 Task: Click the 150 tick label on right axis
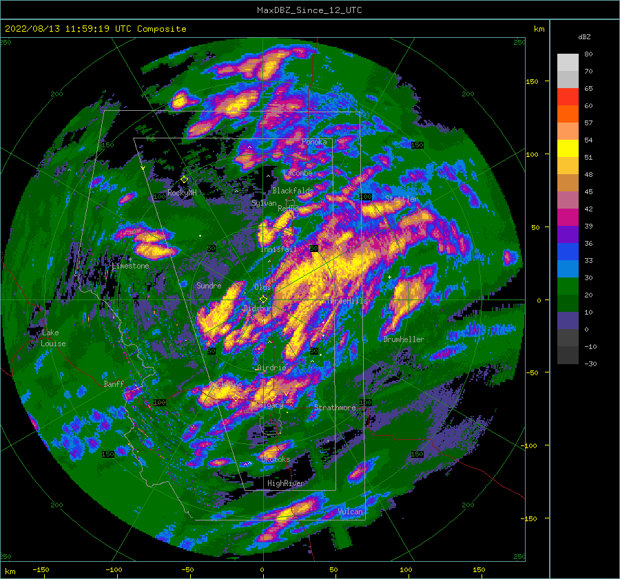pos(532,81)
